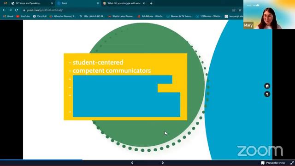Click the share icon in address bar
Viewport: 295px width, 166px height.
[234, 10]
